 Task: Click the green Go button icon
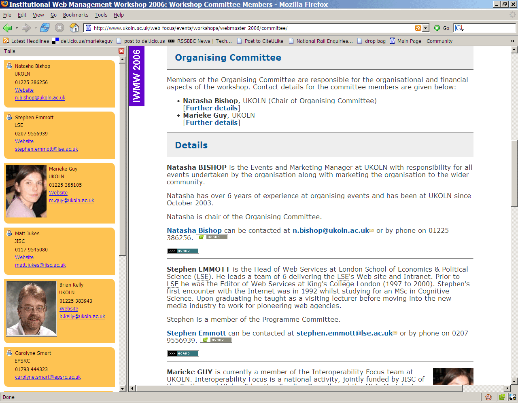tap(437, 28)
